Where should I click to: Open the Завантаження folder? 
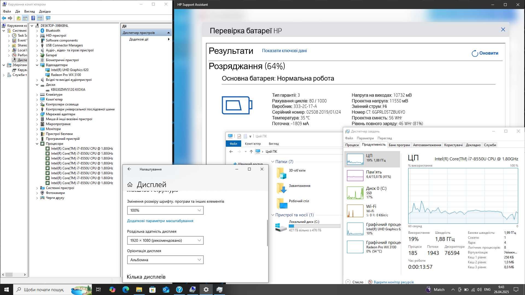pos(293,188)
